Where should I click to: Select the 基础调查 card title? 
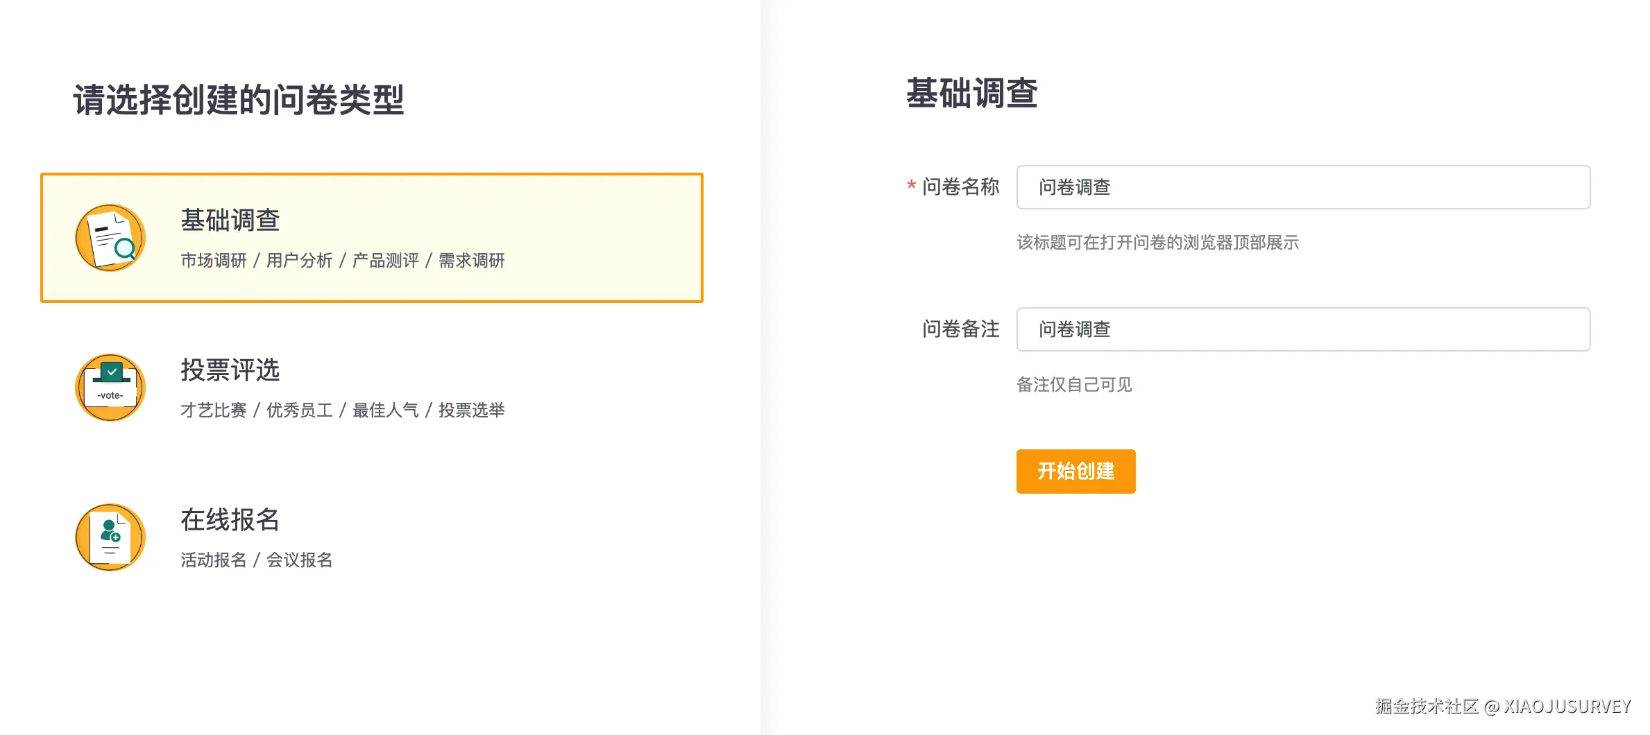(230, 220)
